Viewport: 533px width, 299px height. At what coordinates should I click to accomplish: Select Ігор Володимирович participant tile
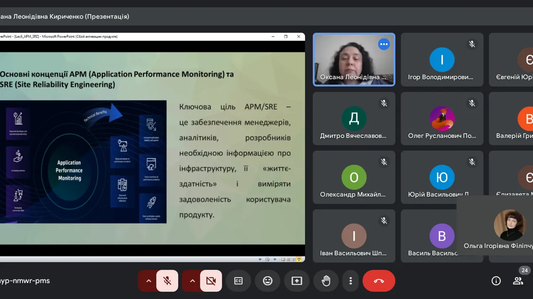(442, 59)
